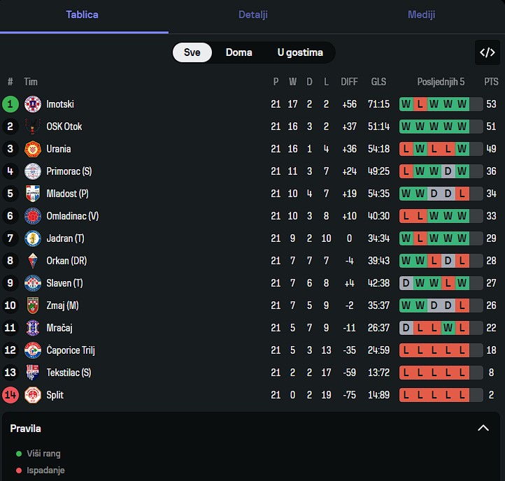Click the embed code icon button
The image size is (505, 481).
pyautogui.click(x=487, y=52)
